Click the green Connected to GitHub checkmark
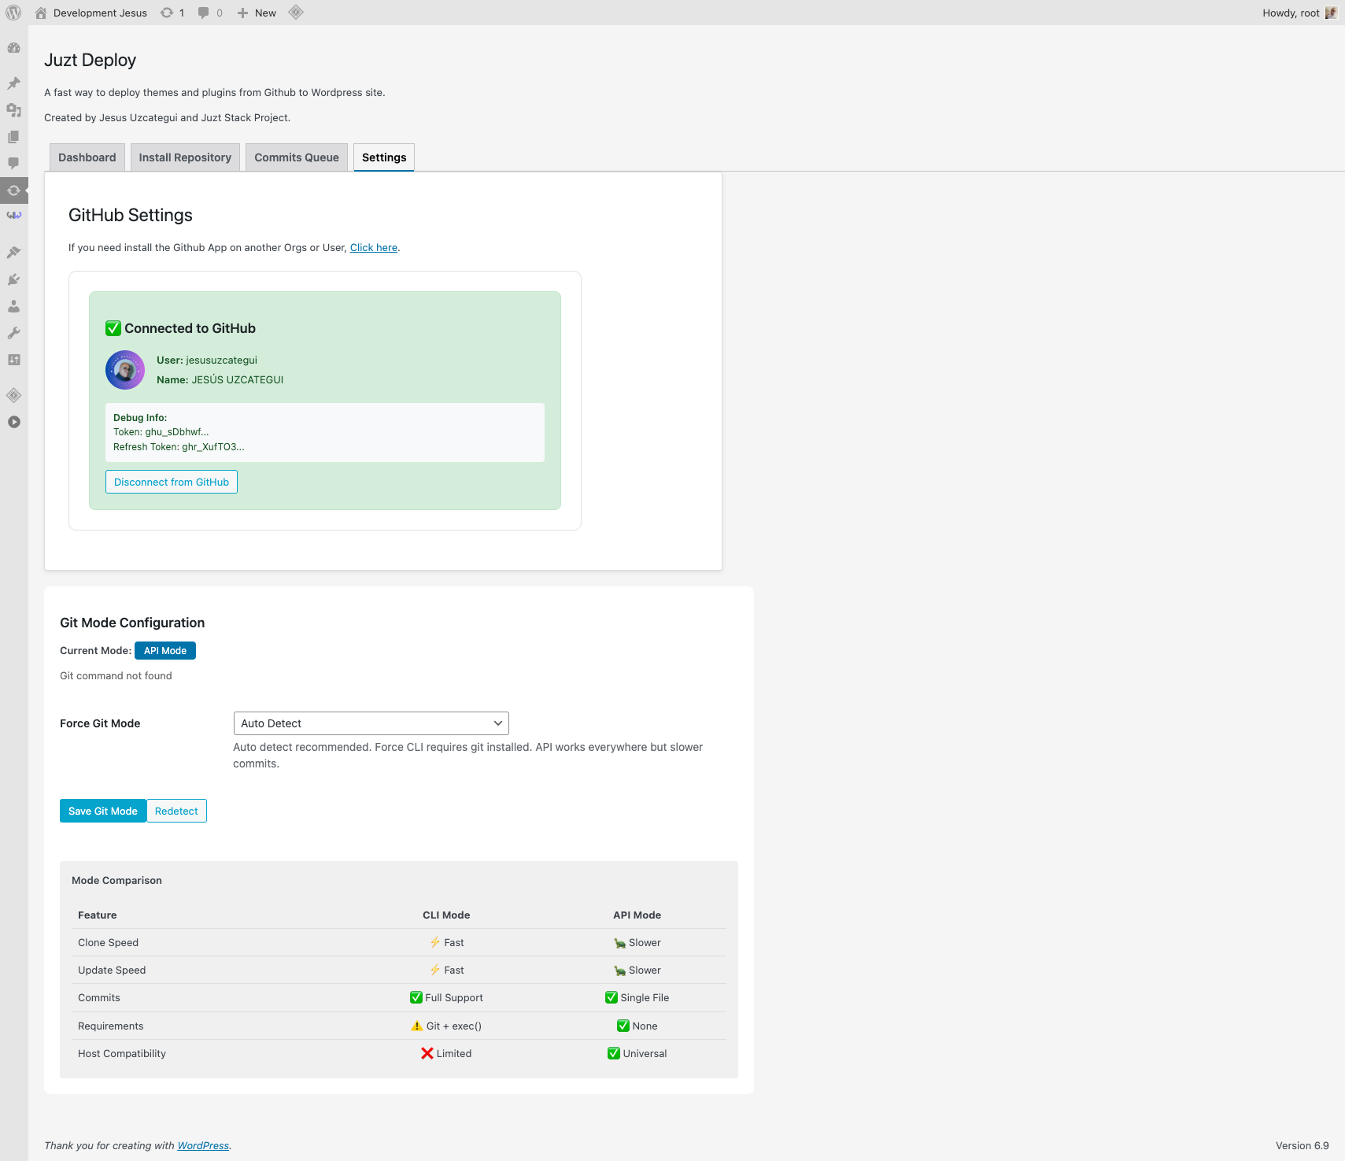This screenshot has height=1161, width=1345. click(113, 328)
